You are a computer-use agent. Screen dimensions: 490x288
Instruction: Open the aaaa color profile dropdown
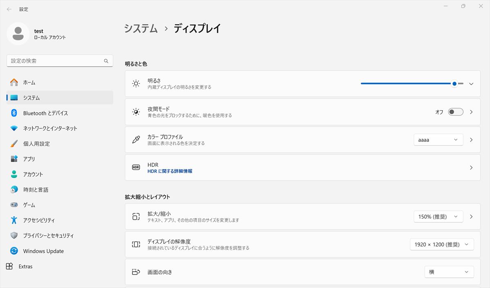coord(438,140)
